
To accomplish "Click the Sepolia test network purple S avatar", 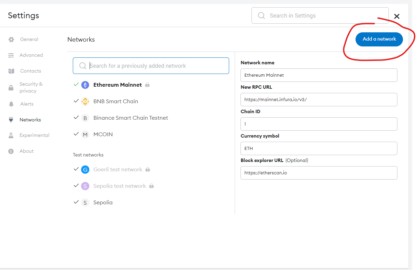I will 85,186.
